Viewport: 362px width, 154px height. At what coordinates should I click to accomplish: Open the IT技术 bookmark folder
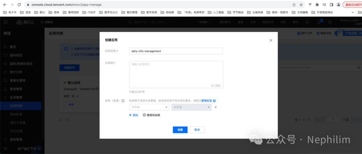(x=89, y=12)
